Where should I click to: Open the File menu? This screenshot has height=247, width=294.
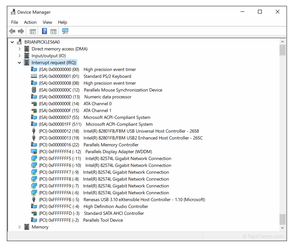coord(14,22)
